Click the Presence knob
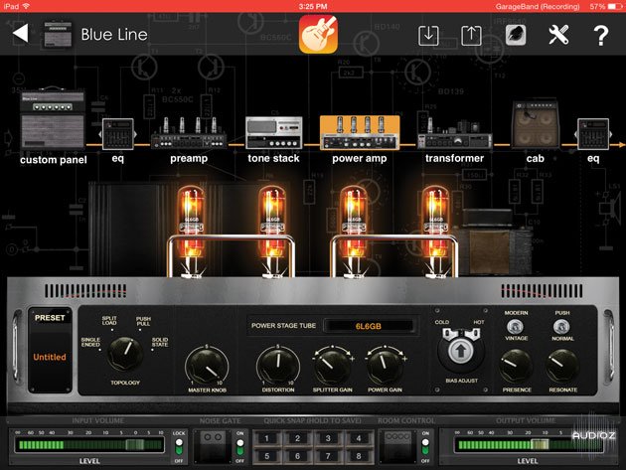Screen dimensions: 626x470 point(516,367)
